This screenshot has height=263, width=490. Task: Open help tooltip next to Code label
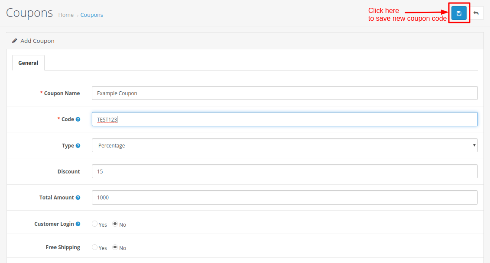pos(78,119)
